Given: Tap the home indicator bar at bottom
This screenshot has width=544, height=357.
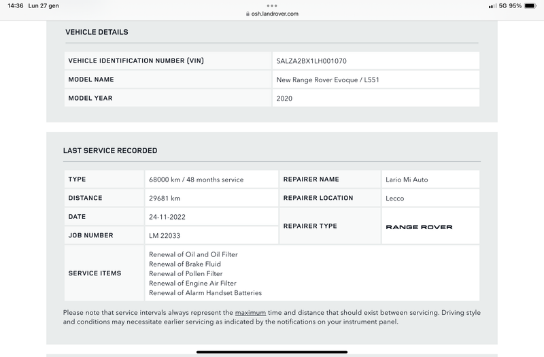Looking at the screenshot, I should tap(272, 352).
